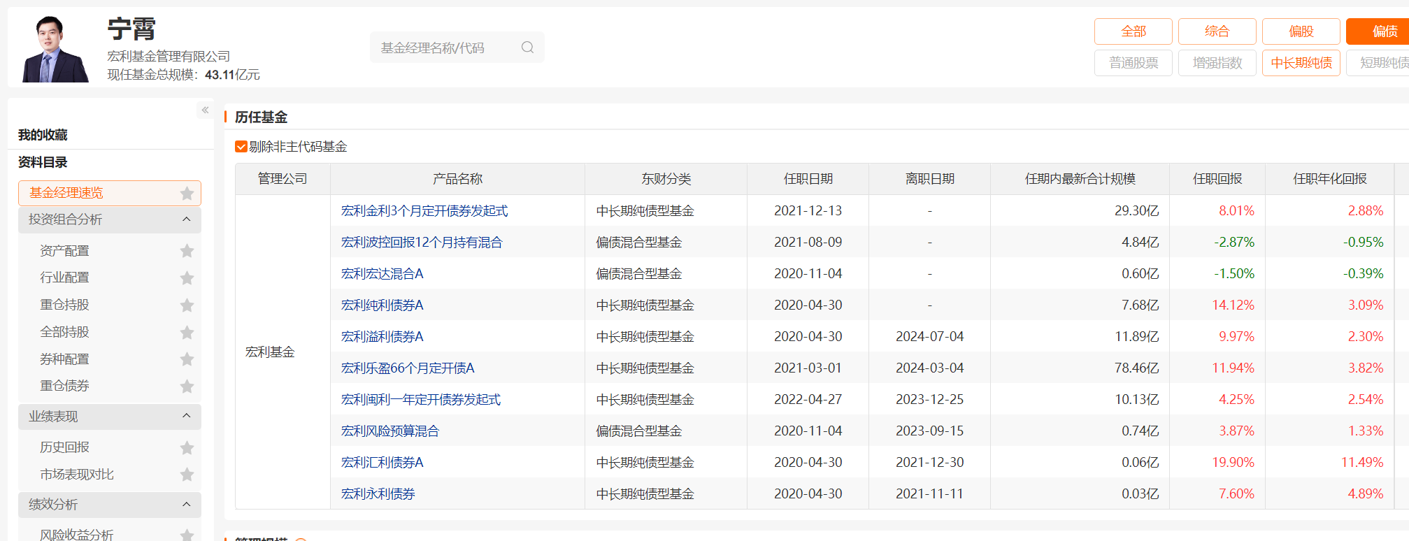
Task: Click star beside 历史回报
Action: click(187, 448)
